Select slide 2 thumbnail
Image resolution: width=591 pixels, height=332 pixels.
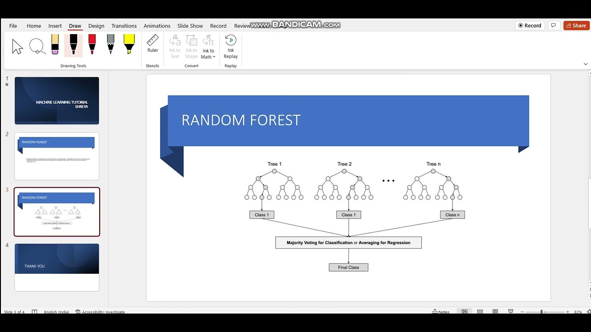point(57,156)
